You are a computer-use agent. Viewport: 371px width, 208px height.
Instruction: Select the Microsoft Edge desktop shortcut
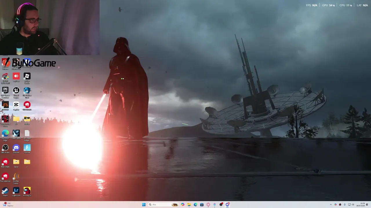click(5, 135)
